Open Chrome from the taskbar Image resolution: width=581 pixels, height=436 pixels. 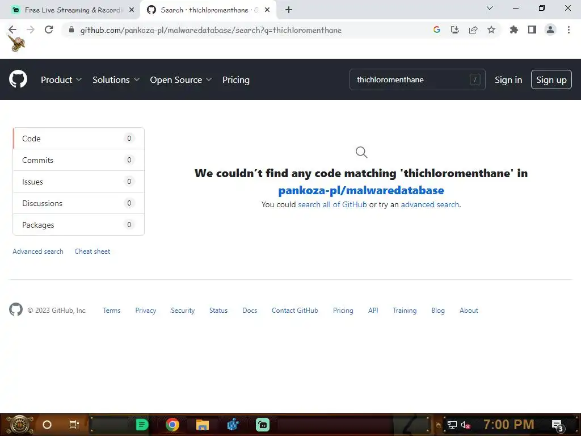172,425
